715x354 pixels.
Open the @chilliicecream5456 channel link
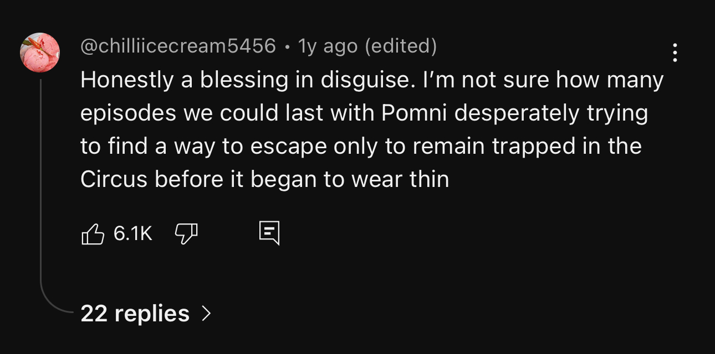tap(178, 46)
